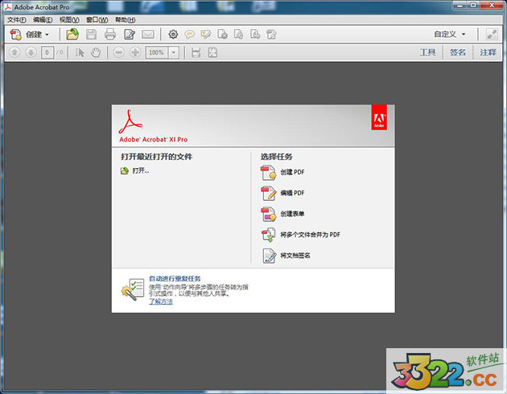The height and width of the screenshot is (394, 507).
Task: Click the Edit text and images icon
Action: click(x=130, y=35)
